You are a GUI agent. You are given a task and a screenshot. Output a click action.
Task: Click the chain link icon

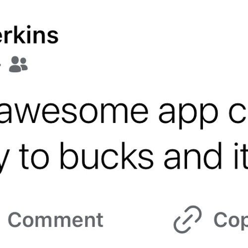point(188,220)
